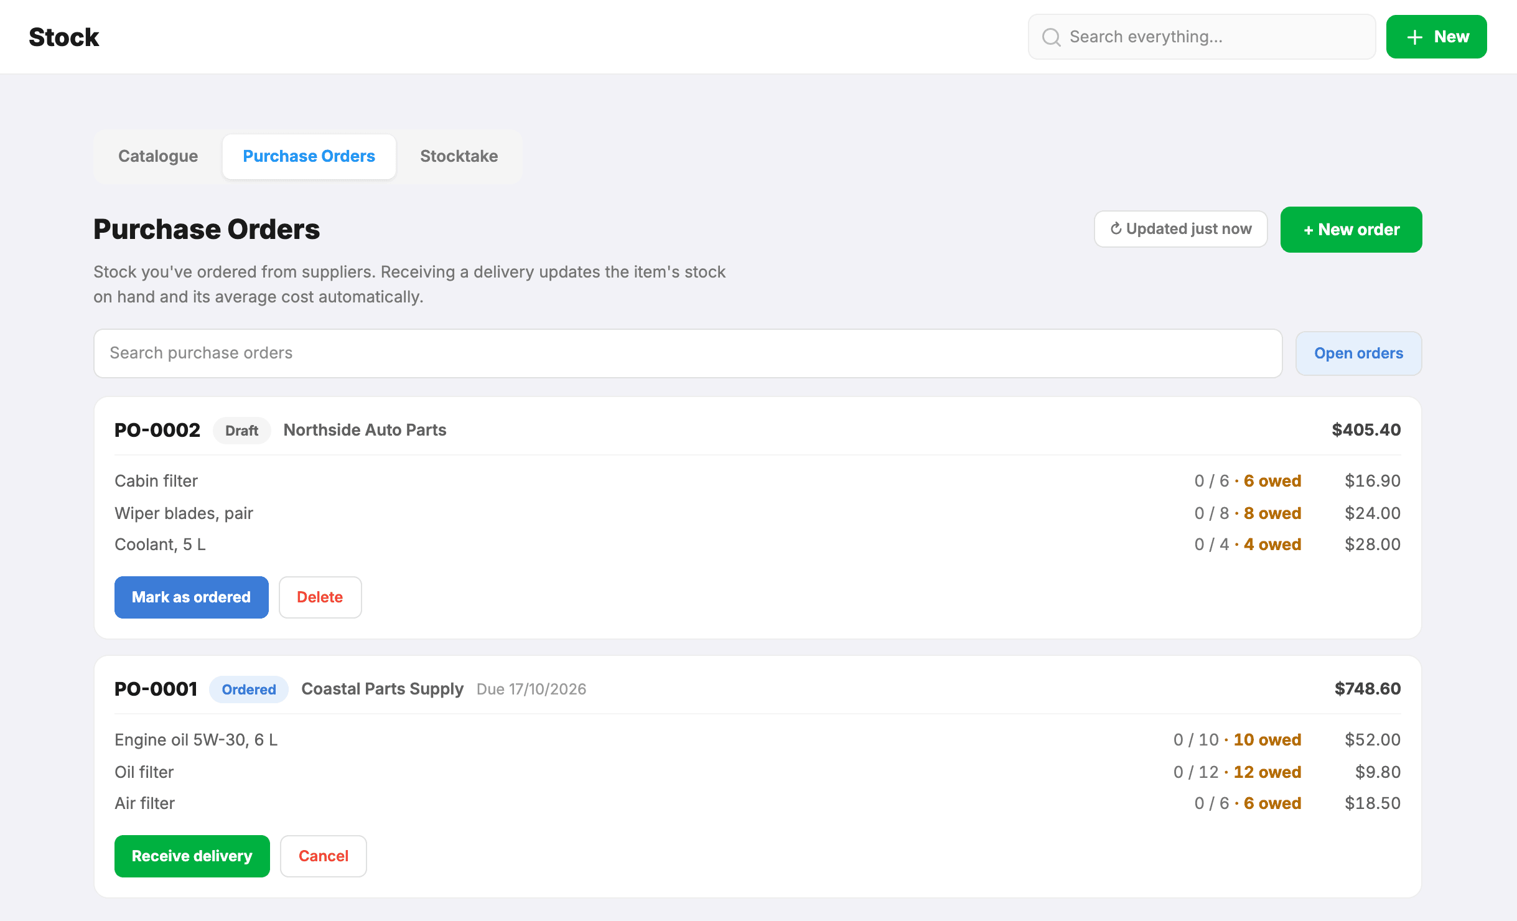The width and height of the screenshot is (1517, 921).
Task: Click the Ordered status badge
Action: (248, 690)
